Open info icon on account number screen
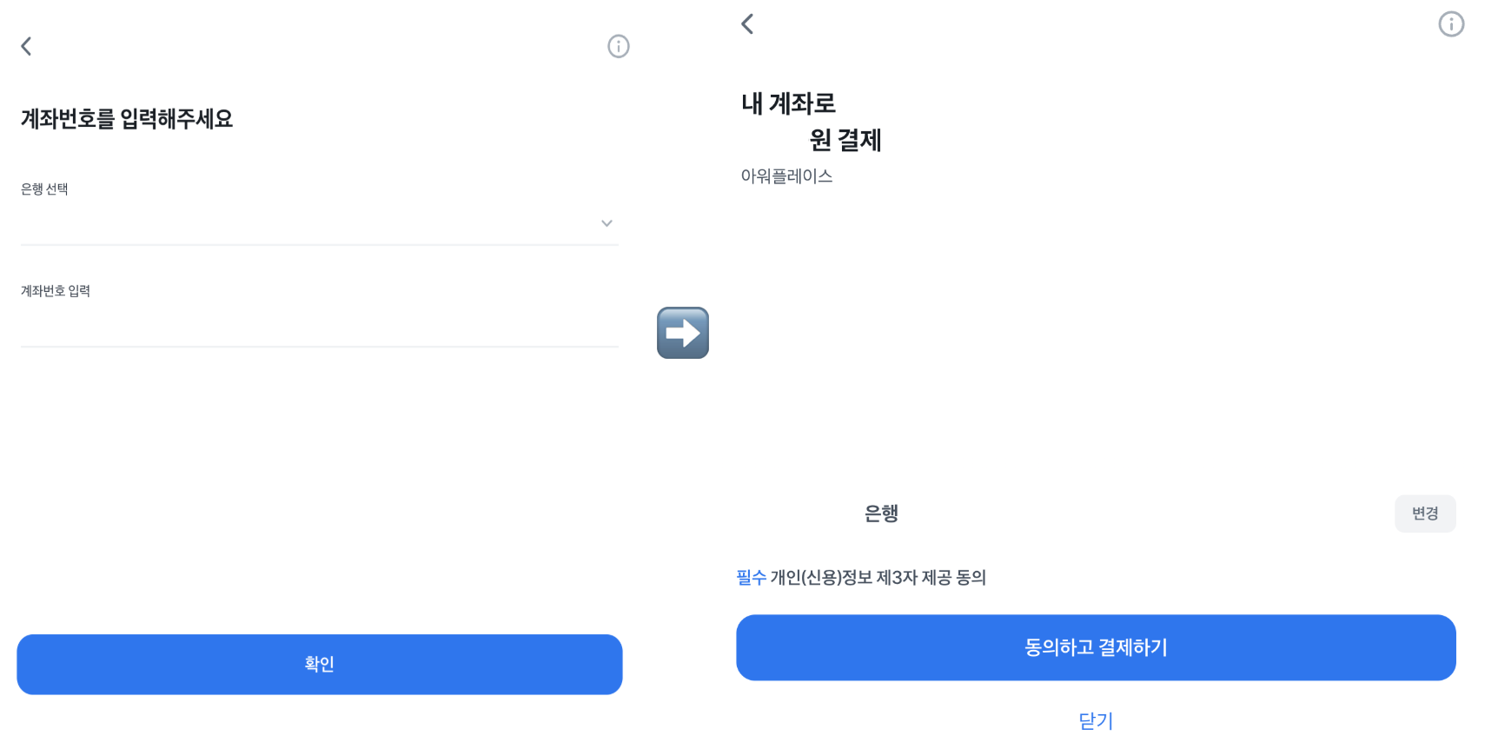The width and height of the screenshot is (1498, 749). pos(618,46)
